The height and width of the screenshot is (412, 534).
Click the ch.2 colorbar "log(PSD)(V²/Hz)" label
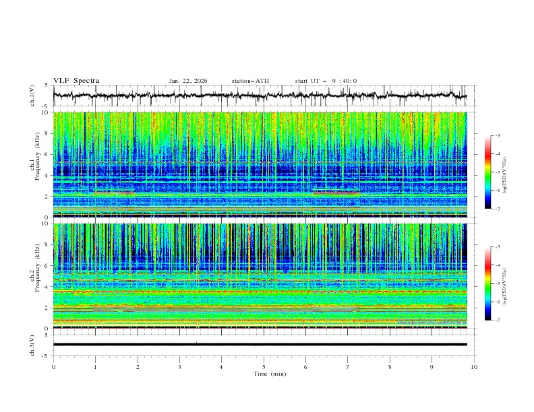pos(505,286)
